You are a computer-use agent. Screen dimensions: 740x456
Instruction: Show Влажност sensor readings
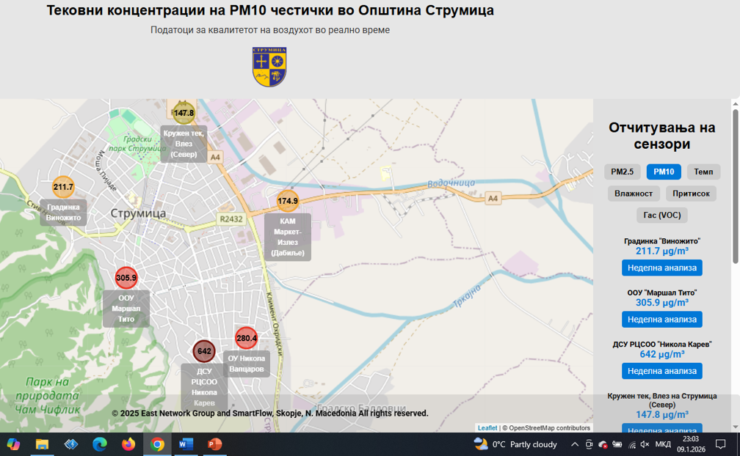pos(634,194)
